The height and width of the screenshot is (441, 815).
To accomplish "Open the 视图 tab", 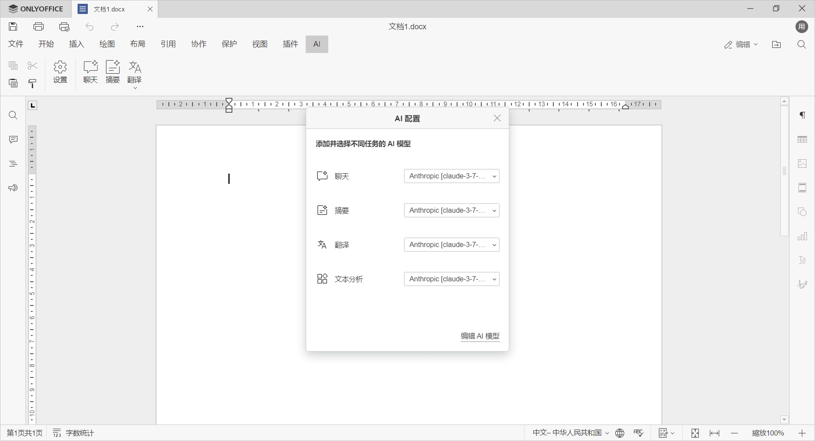I will [260, 44].
